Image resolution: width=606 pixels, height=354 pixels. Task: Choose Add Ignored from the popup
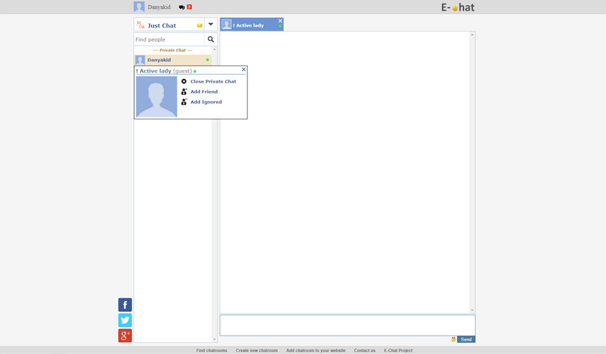[206, 102]
